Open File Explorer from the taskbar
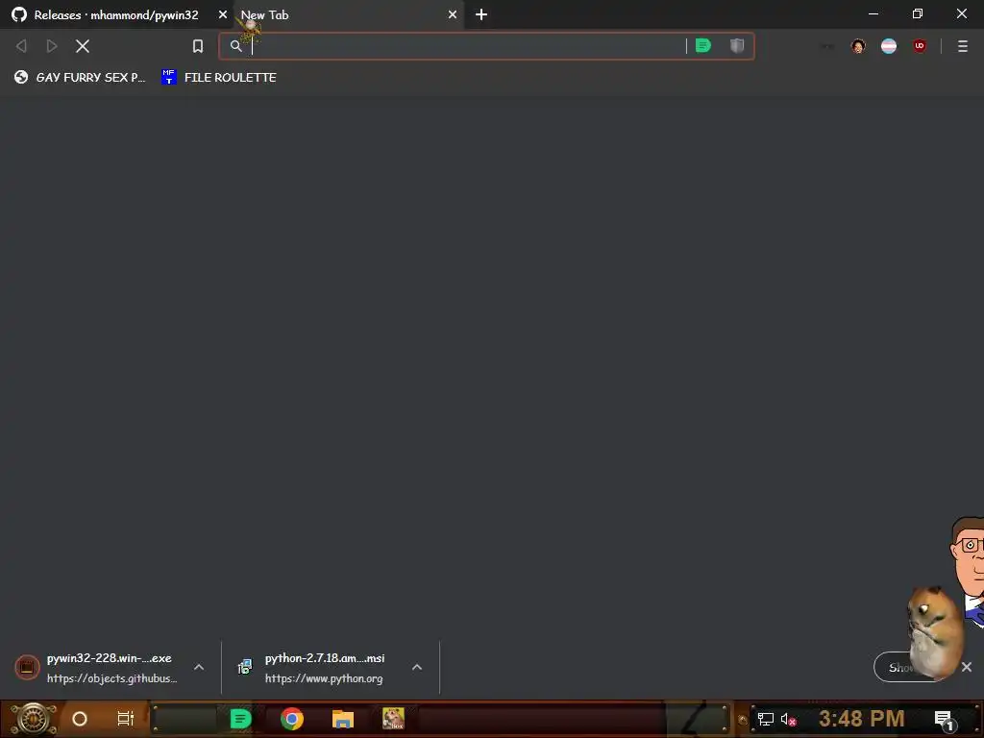 coord(343,719)
